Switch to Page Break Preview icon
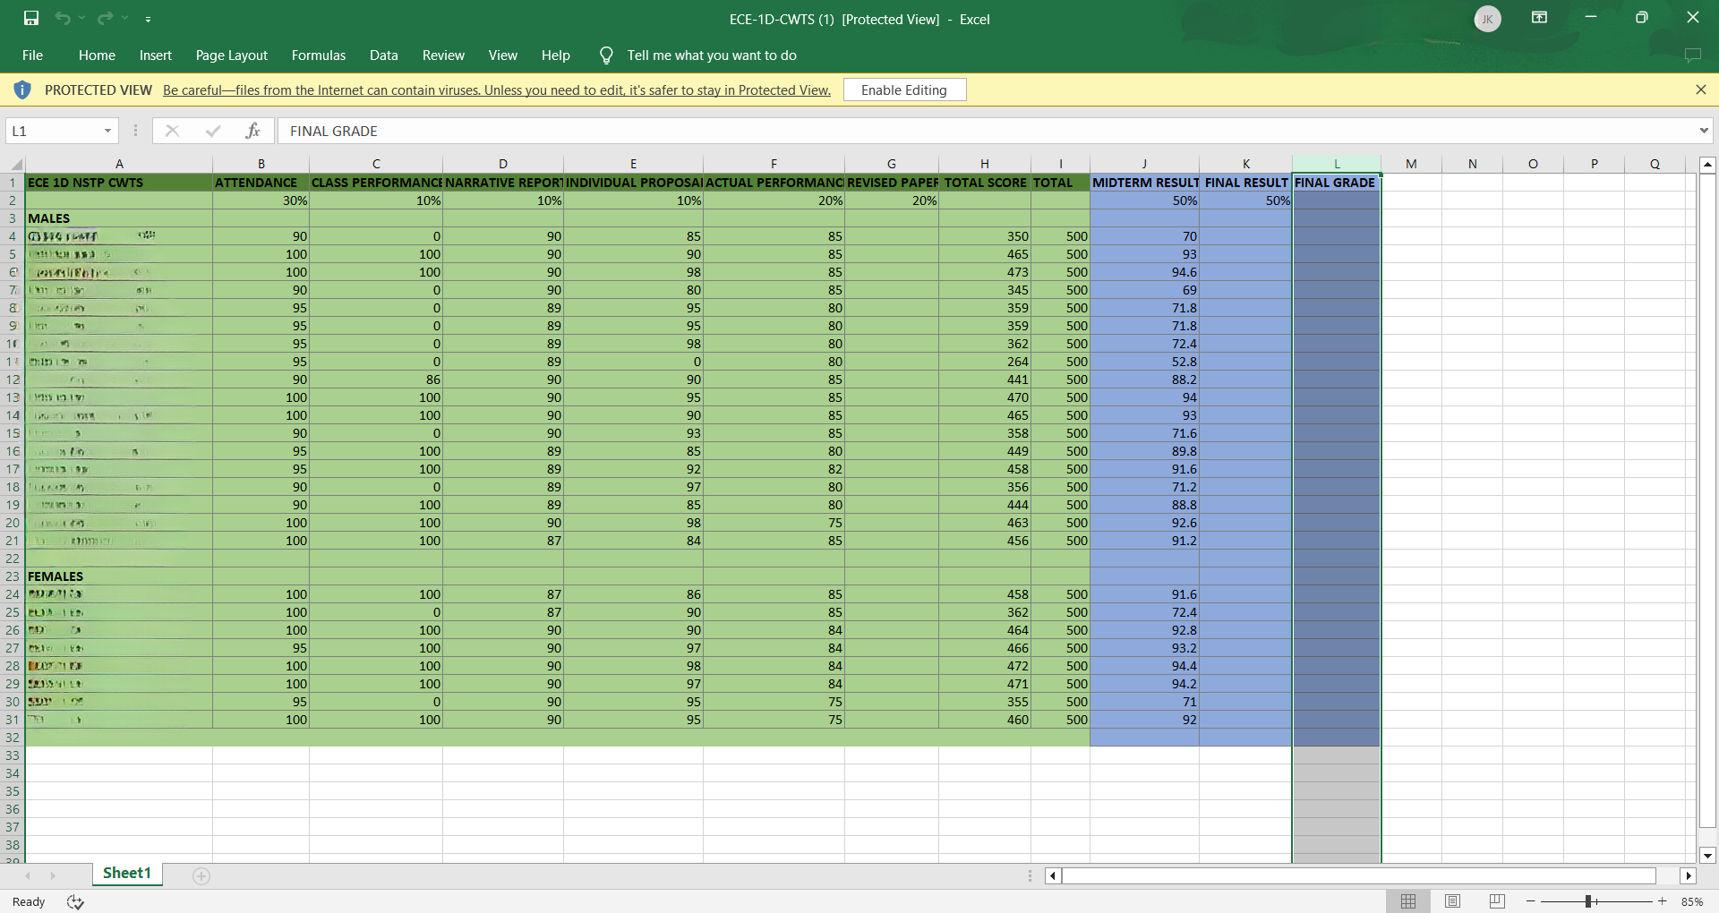 [1497, 901]
